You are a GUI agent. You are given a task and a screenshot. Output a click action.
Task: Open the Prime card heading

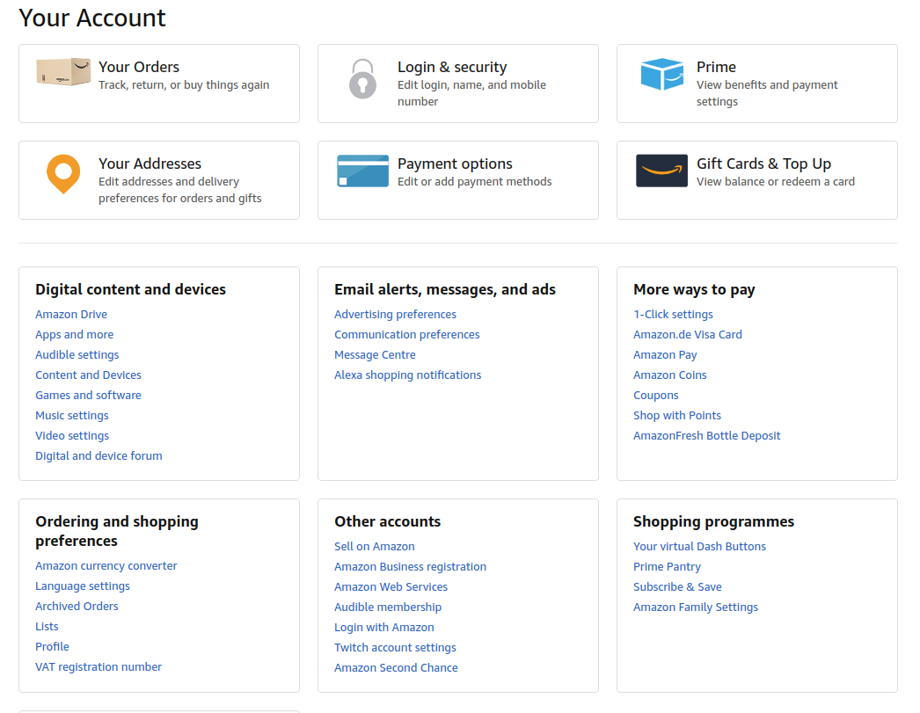716,67
